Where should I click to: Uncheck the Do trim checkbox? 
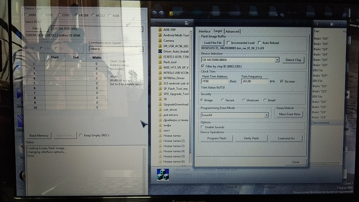tap(282, 81)
